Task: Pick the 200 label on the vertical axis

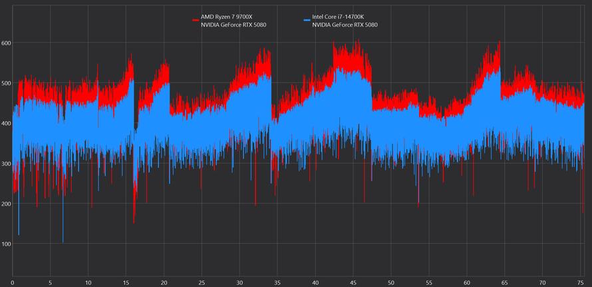Action: tap(7, 204)
